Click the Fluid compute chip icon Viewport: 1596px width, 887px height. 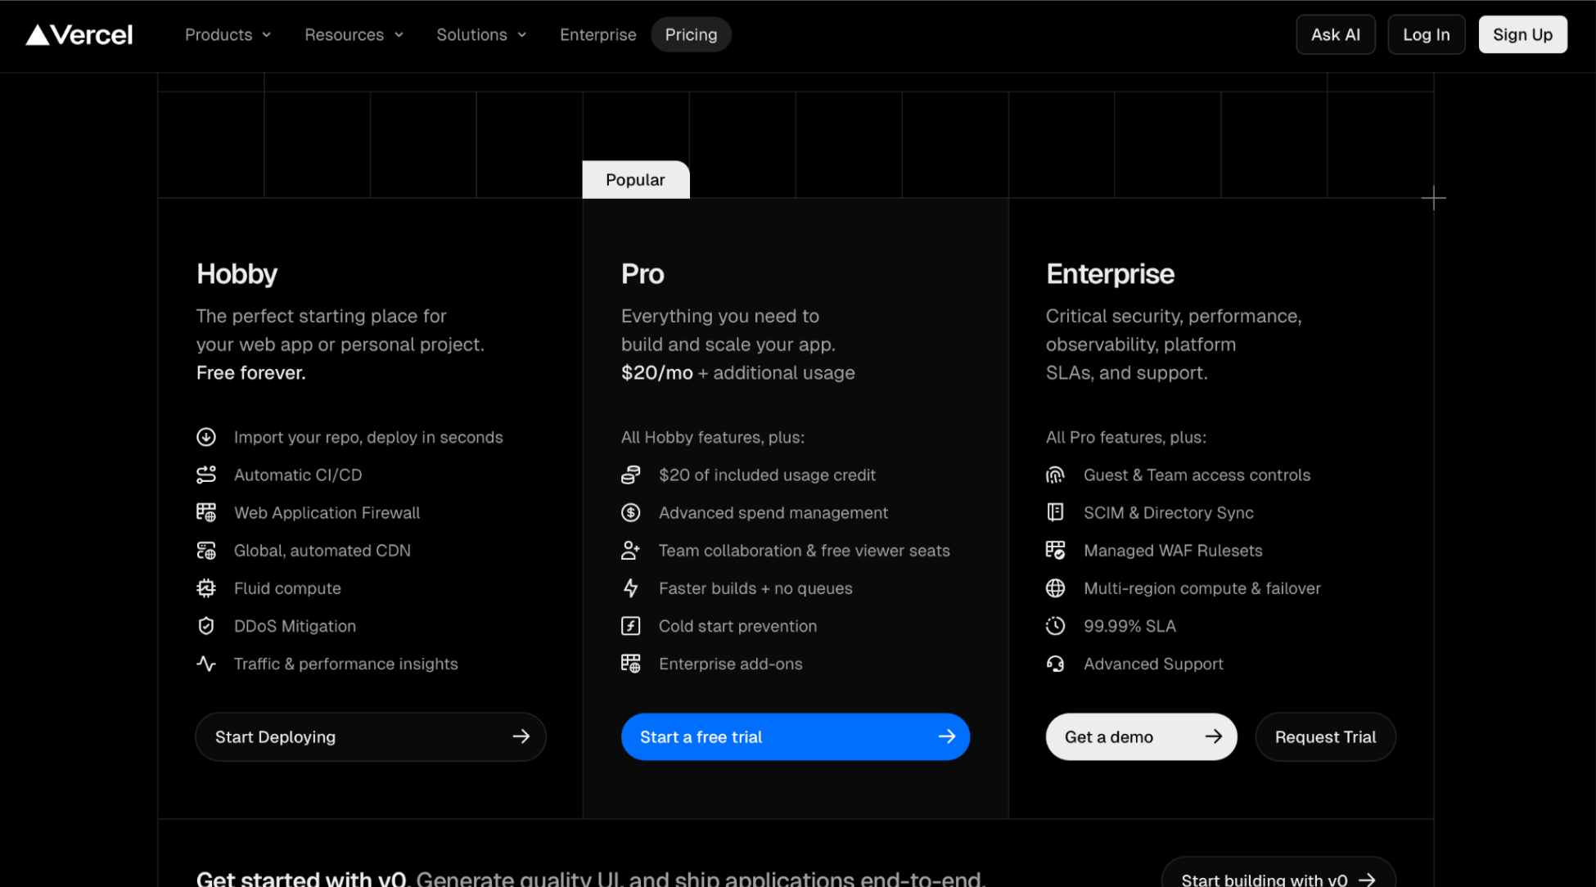pyautogui.click(x=206, y=588)
